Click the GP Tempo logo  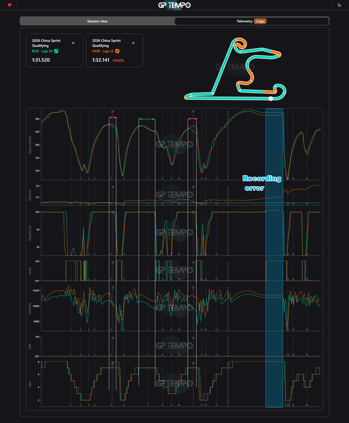(174, 5)
